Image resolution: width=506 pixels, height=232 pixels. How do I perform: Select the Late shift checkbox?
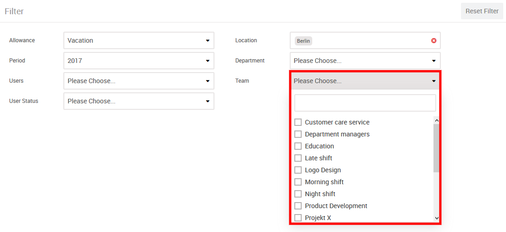[x=298, y=158]
